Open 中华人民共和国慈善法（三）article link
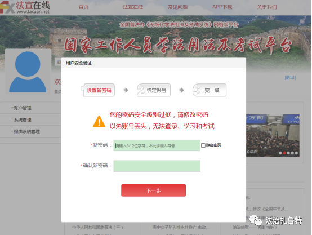 click(97, 227)
